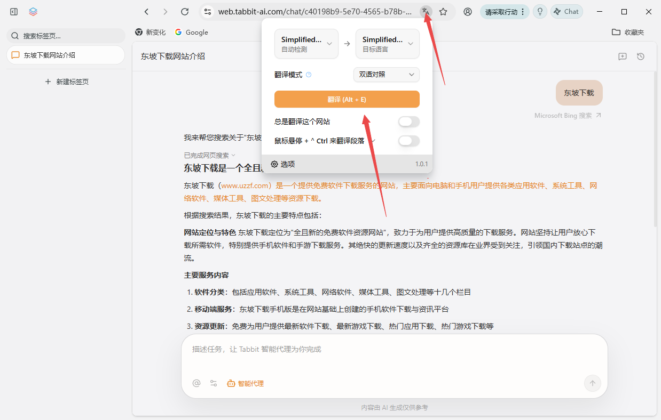Click 新建标签页 to add a tab
Screen dimensions: 661x420
tap(67, 82)
